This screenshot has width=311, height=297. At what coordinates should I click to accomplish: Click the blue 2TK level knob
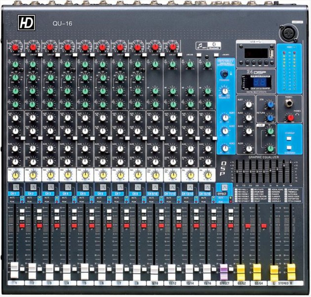click(x=270, y=104)
